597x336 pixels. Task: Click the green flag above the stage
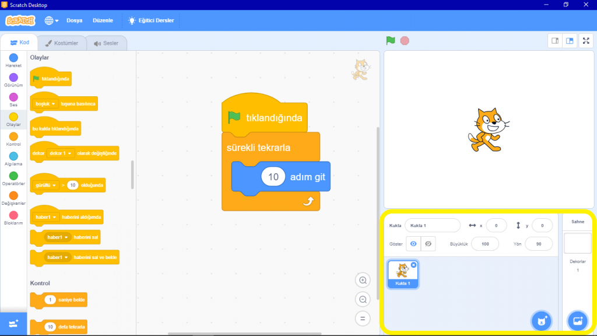[391, 40]
